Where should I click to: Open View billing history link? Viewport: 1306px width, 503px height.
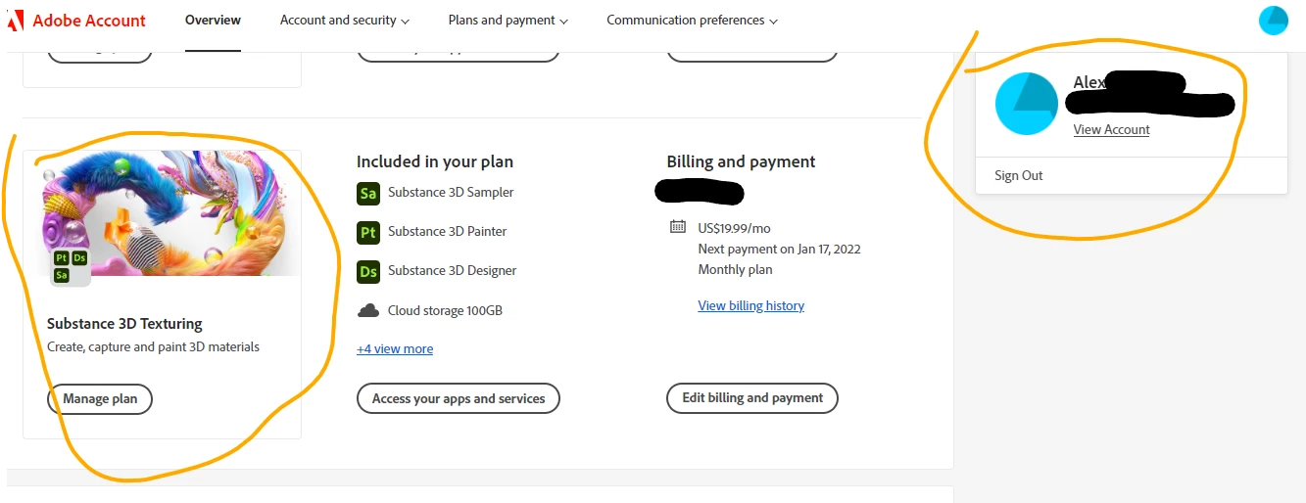pos(751,305)
